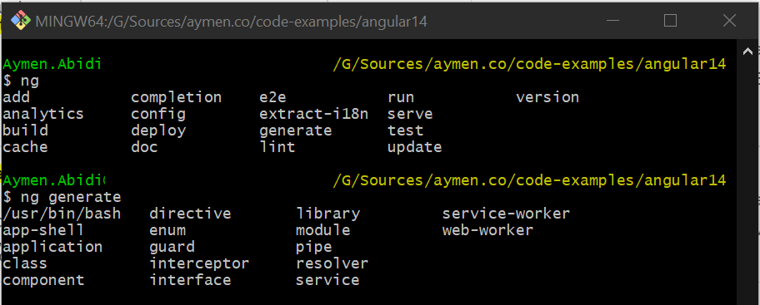Click the 'interceptor' schematic text
This screenshot has height=305, width=760.
click(199, 263)
